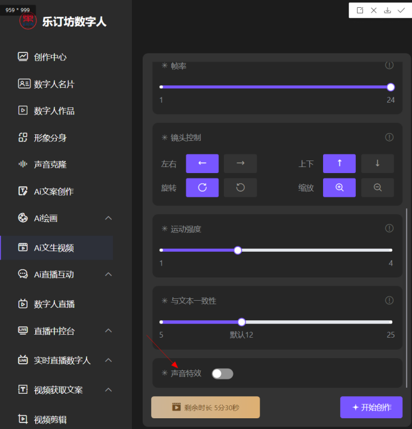Click the 数字人直播 TV icon

pos(23,304)
